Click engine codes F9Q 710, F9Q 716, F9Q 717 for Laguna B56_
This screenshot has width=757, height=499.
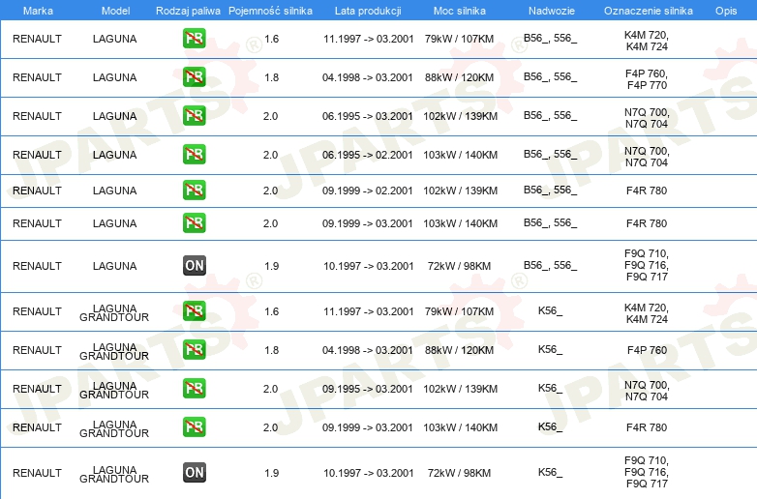[x=647, y=265]
